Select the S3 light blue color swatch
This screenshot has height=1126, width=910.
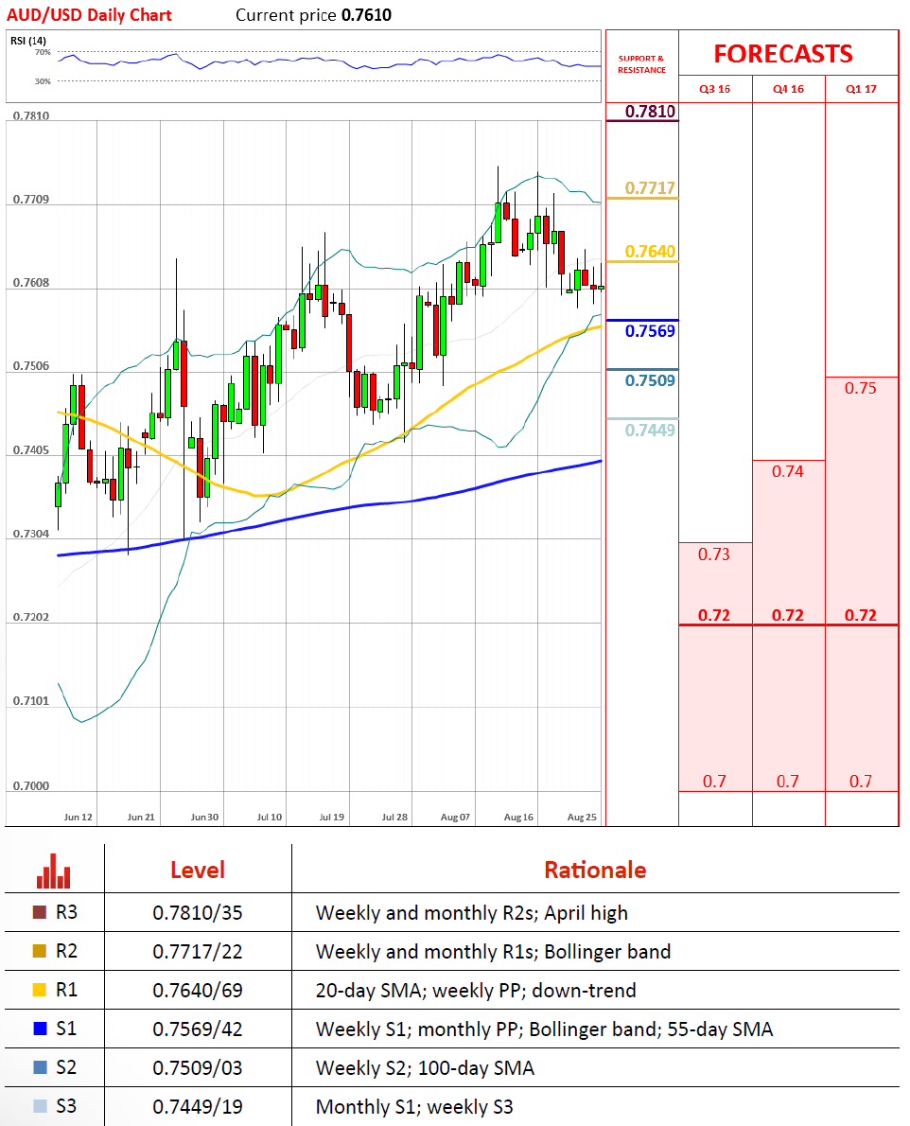[x=40, y=1106]
